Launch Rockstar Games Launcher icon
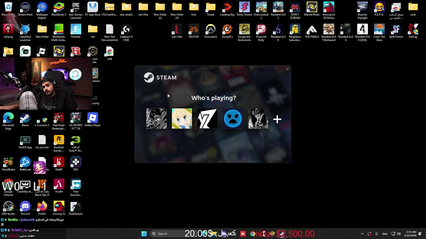This screenshot has width=426, height=239. [x=59, y=143]
